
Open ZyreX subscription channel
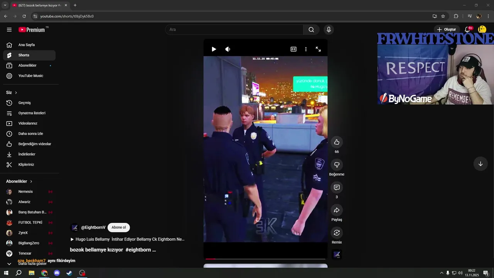[29, 233]
